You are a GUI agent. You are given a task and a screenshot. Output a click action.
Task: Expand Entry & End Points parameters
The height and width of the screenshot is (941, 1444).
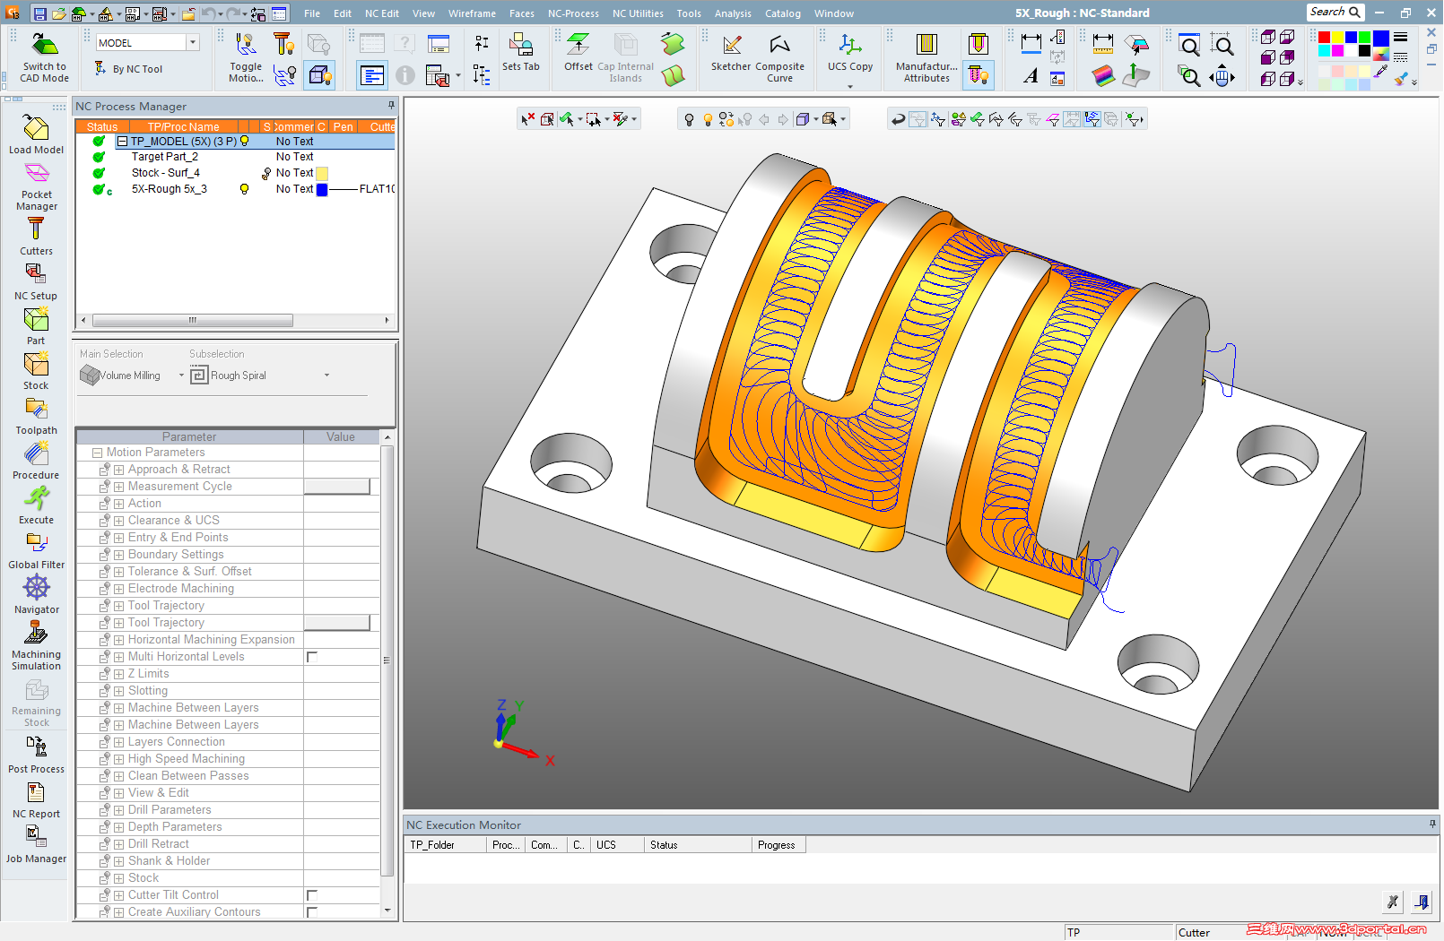tap(118, 539)
